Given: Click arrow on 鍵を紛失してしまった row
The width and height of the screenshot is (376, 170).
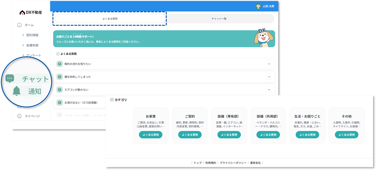Looking at the screenshot, I should tap(269, 77).
